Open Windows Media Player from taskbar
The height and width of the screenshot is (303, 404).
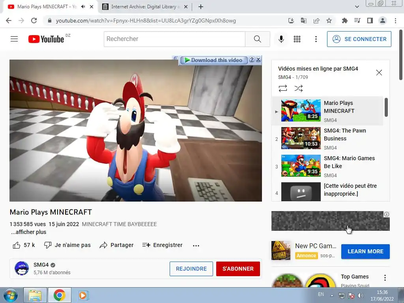[x=83, y=295]
